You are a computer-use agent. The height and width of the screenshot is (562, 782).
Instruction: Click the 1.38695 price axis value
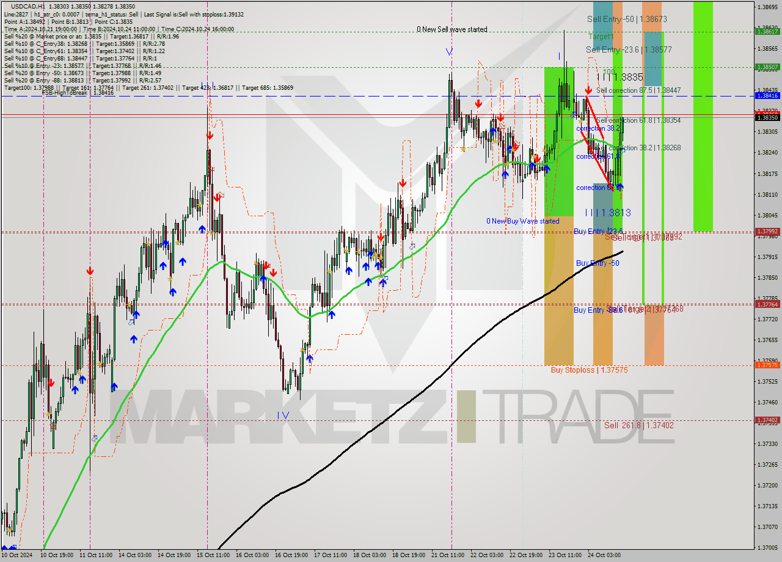(x=767, y=7)
